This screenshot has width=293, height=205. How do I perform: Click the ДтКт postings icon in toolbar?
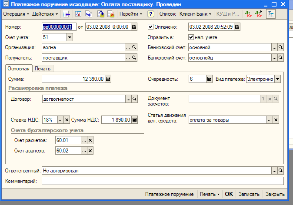(248, 14)
